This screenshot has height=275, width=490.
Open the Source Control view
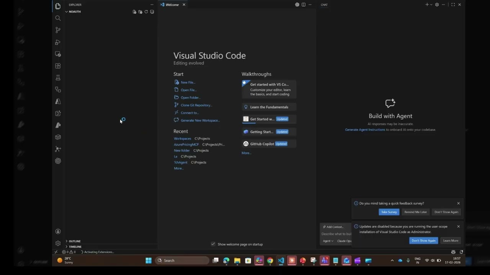coord(58,30)
